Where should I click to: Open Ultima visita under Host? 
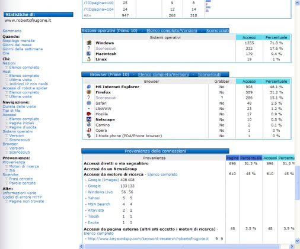tap(20, 80)
